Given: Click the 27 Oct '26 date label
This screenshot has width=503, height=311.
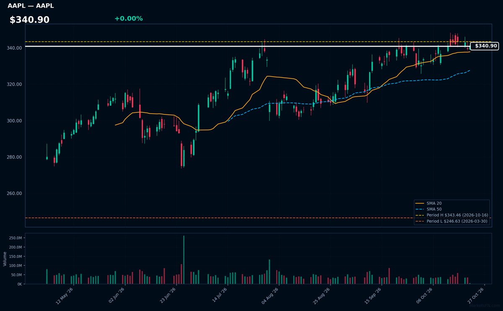Looking at the screenshot, I should tap(476, 295).
